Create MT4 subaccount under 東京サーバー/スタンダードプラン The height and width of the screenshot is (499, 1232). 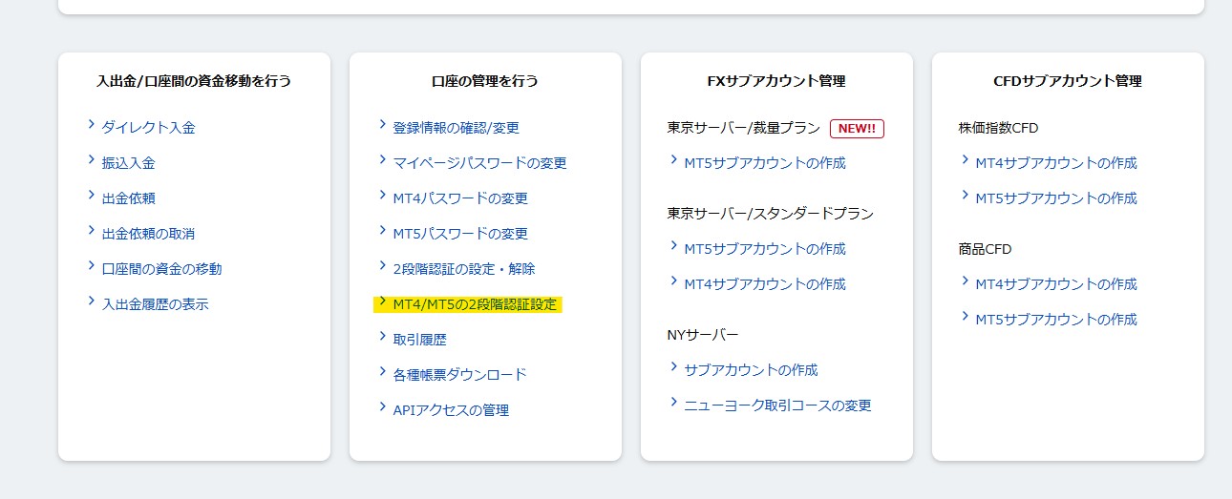(x=765, y=284)
